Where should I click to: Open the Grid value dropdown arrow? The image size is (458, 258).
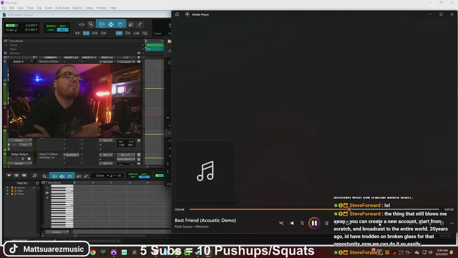tap(36, 25)
